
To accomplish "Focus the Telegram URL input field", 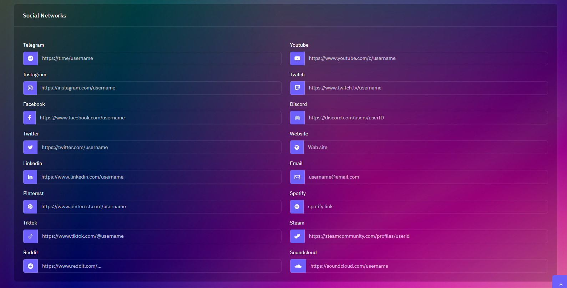I will click(x=160, y=58).
